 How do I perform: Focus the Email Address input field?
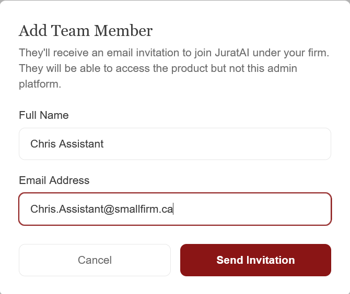[x=251, y=209]
